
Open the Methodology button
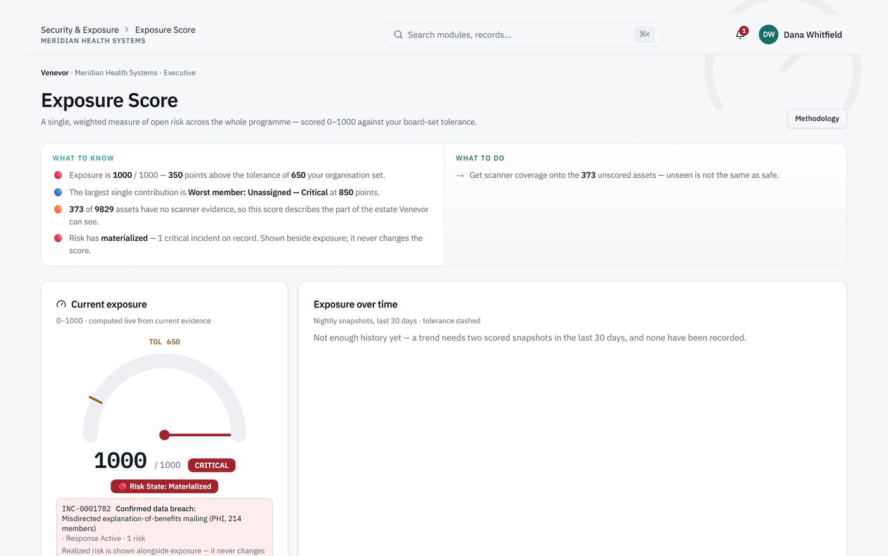817,119
